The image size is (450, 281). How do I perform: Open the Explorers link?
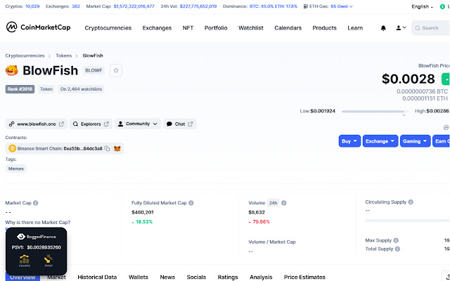tap(91, 124)
